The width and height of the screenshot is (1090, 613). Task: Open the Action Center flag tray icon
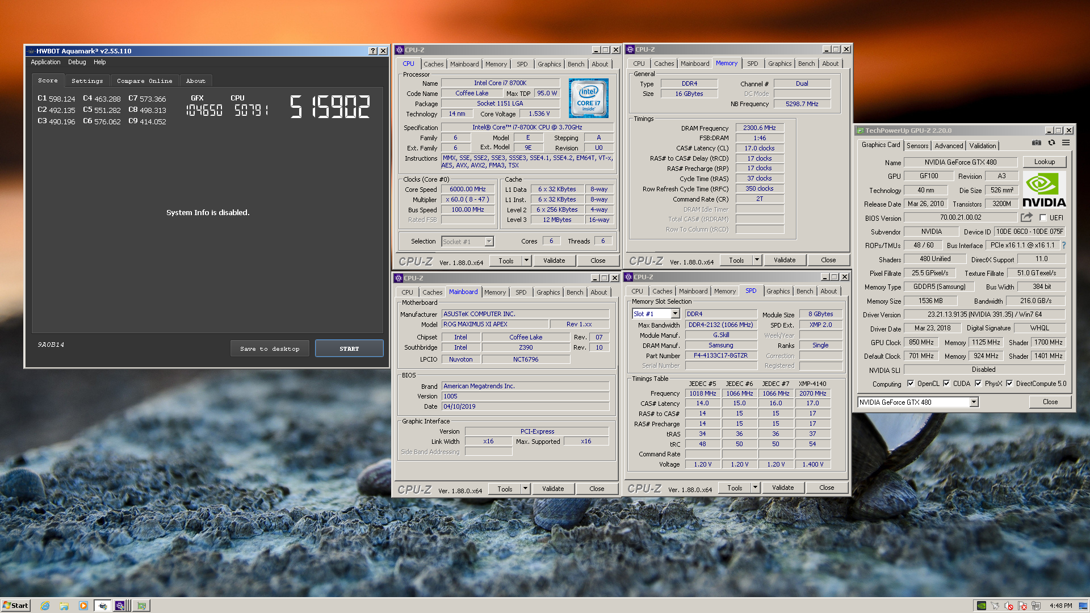click(1022, 606)
